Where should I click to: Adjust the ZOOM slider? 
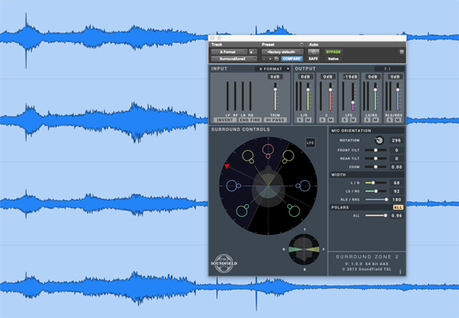click(376, 167)
